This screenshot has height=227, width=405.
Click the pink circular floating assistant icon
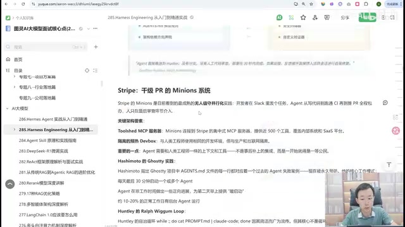[396, 131]
